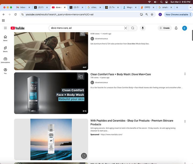Open options for Clean Comfort Face + Body Wash video
This screenshot has width=193, height=164.
coord(185,74)
